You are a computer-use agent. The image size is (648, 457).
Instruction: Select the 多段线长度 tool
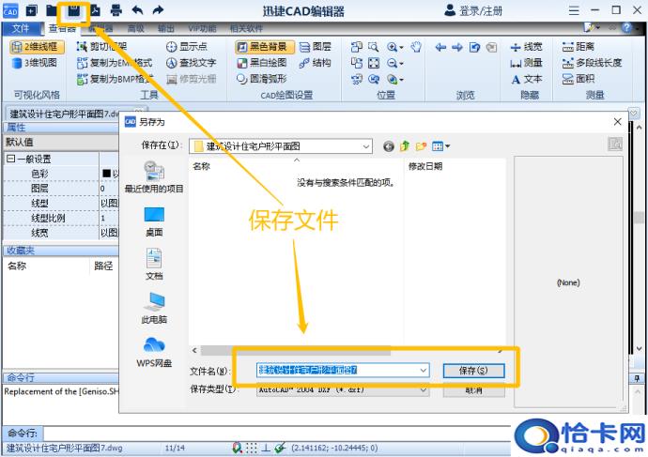click(592, 63)
